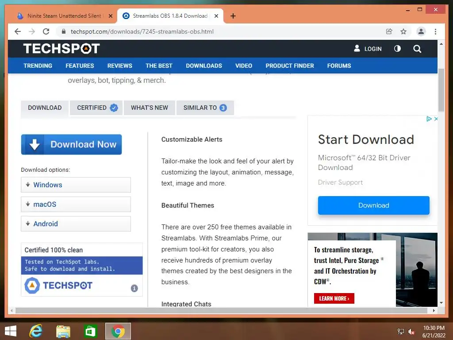Image resolution: width=453 pixels, height=340 pixels.
Task: Open the DOWNLOAD page tab
Action: pyautogui.click(x=45, y=108)
